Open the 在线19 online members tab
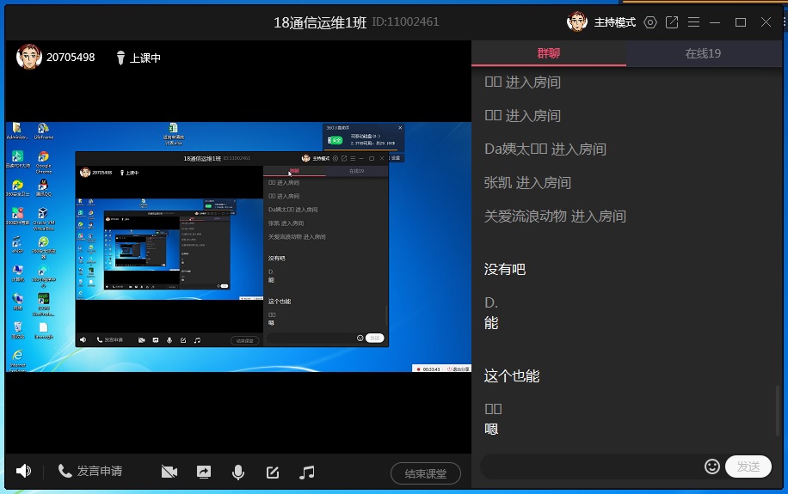Image resolution: width=788 pixels, height=494 pixels. (703, 53)
